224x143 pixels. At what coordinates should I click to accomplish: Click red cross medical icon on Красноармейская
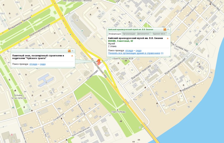(27, 40)
